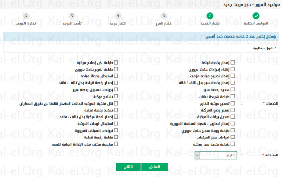Select 'تصدير مركبة للخارج' checkbox
The width and height of the screenshot is (282, 179).
(x=233, y=103)
